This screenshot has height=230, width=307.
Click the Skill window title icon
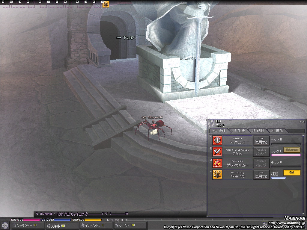(211, 123)
